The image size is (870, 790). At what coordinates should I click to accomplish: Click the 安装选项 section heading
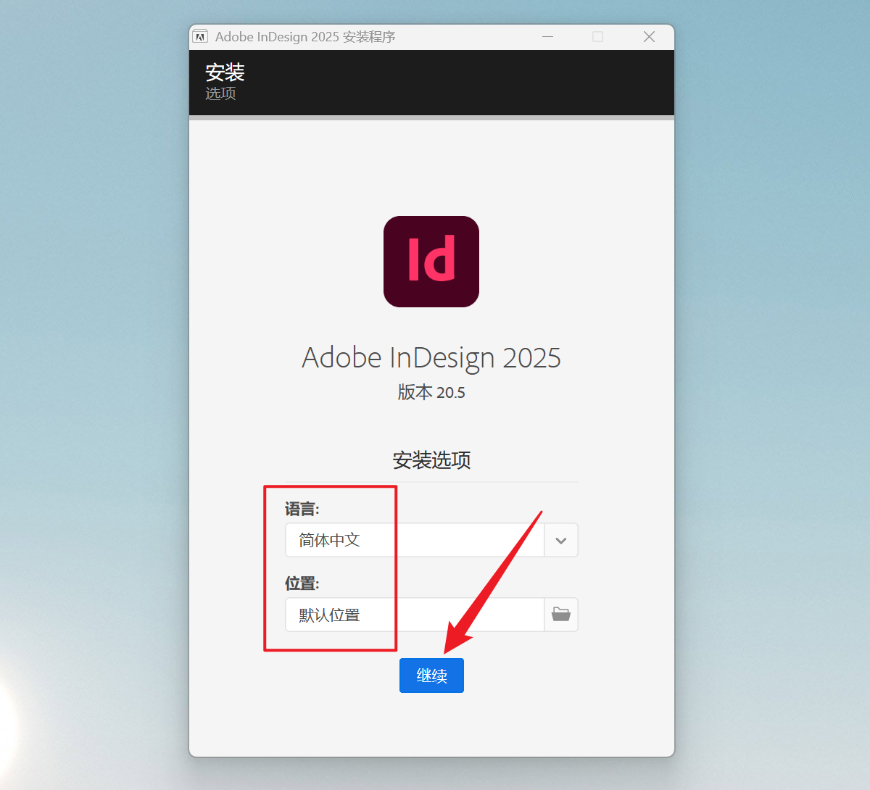point(431,460)
